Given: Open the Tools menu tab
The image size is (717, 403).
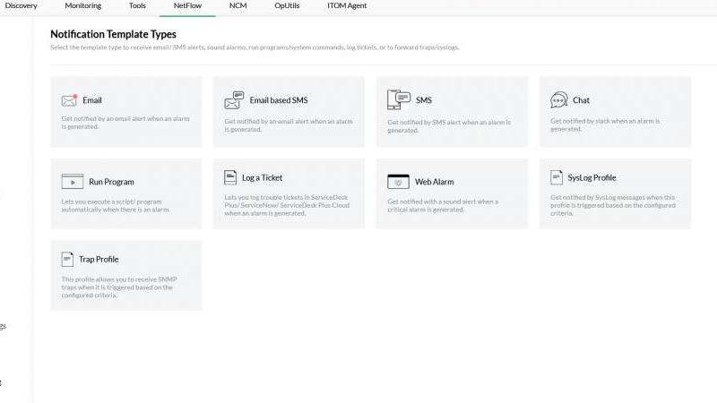Looking at the screenshot, I should click(x=137, y=6).
